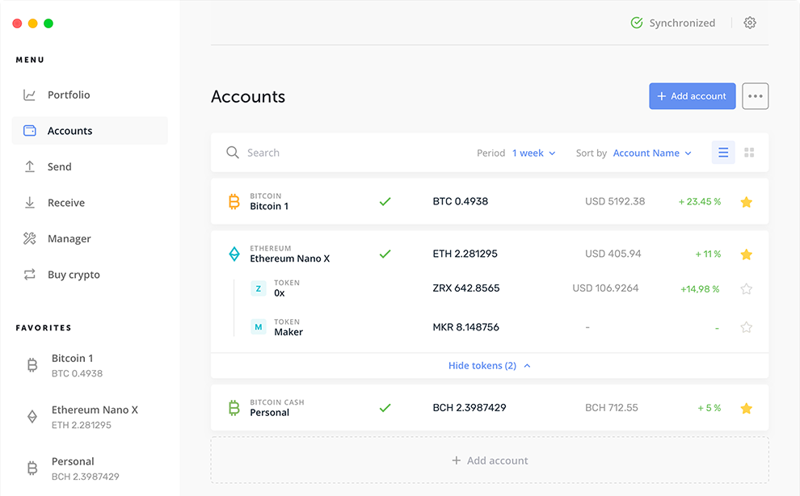Click the green checkmark in Ethereum Nano X row
Image resolution: width=800 pixels, height=496 pixels.
tap(385, 254)
